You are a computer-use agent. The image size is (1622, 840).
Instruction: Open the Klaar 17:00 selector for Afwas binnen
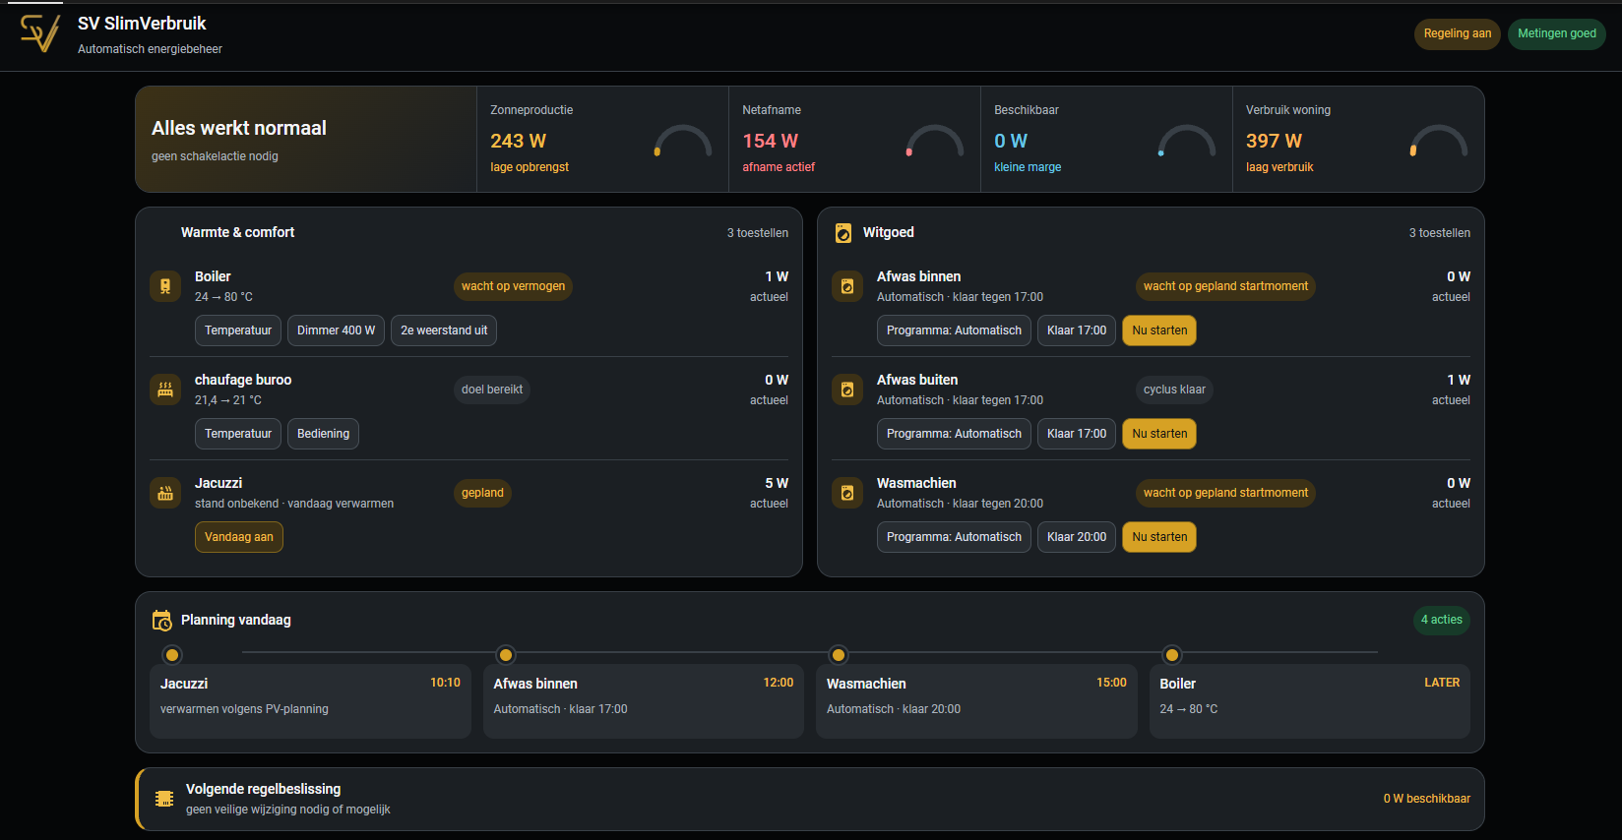coord(1077,330)
